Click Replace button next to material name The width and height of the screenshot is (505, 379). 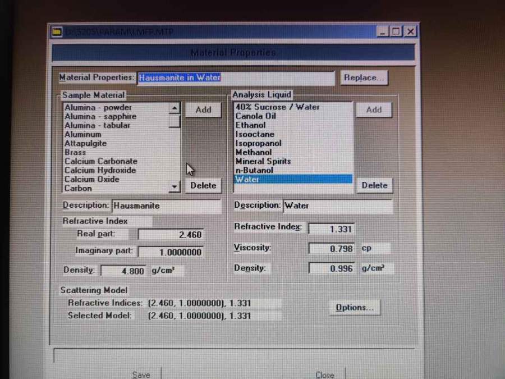click(364, 78)
